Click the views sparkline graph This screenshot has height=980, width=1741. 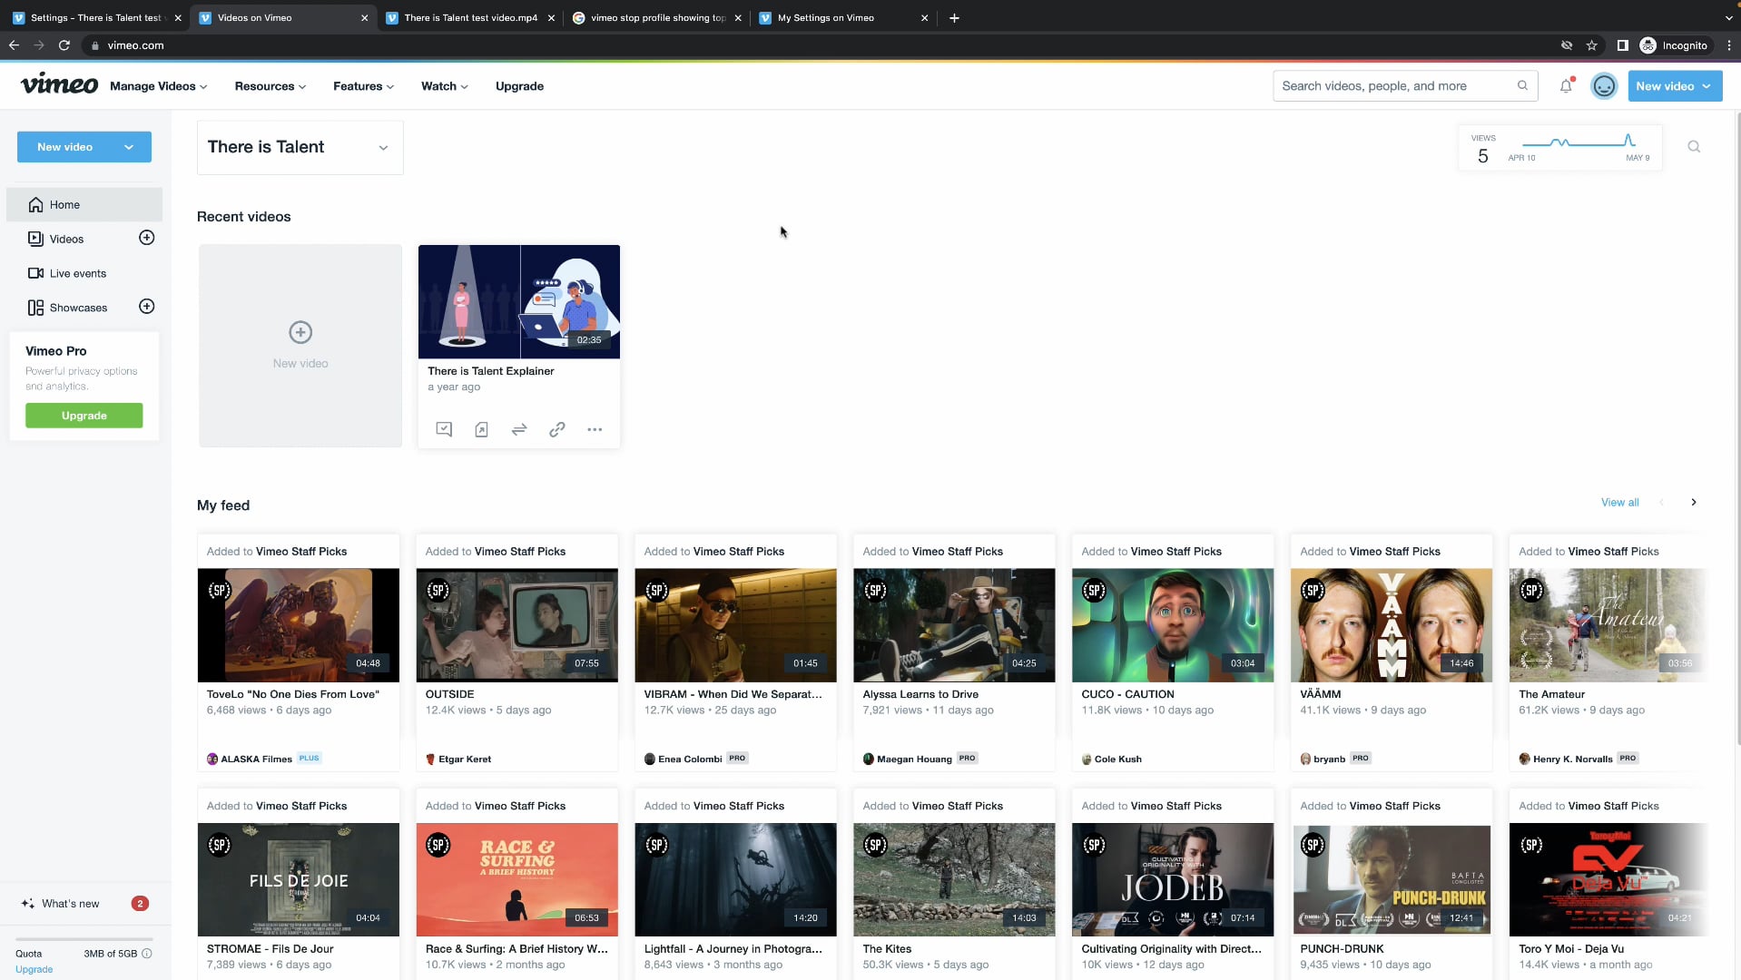tap(1579, 143)
